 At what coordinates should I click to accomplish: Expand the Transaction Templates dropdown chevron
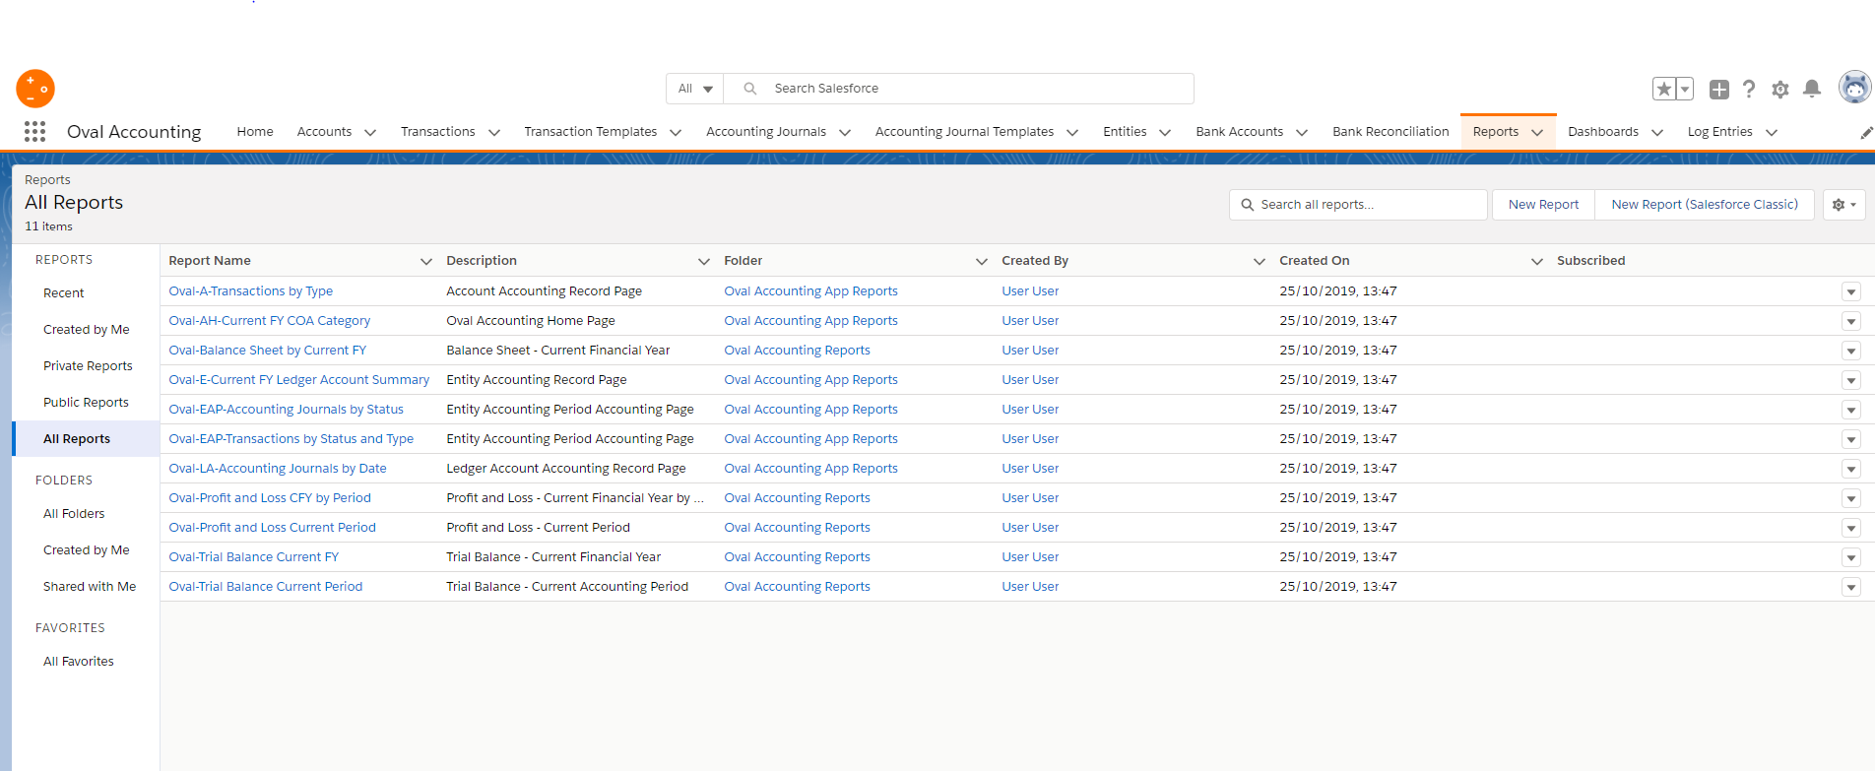click(676, 133)
